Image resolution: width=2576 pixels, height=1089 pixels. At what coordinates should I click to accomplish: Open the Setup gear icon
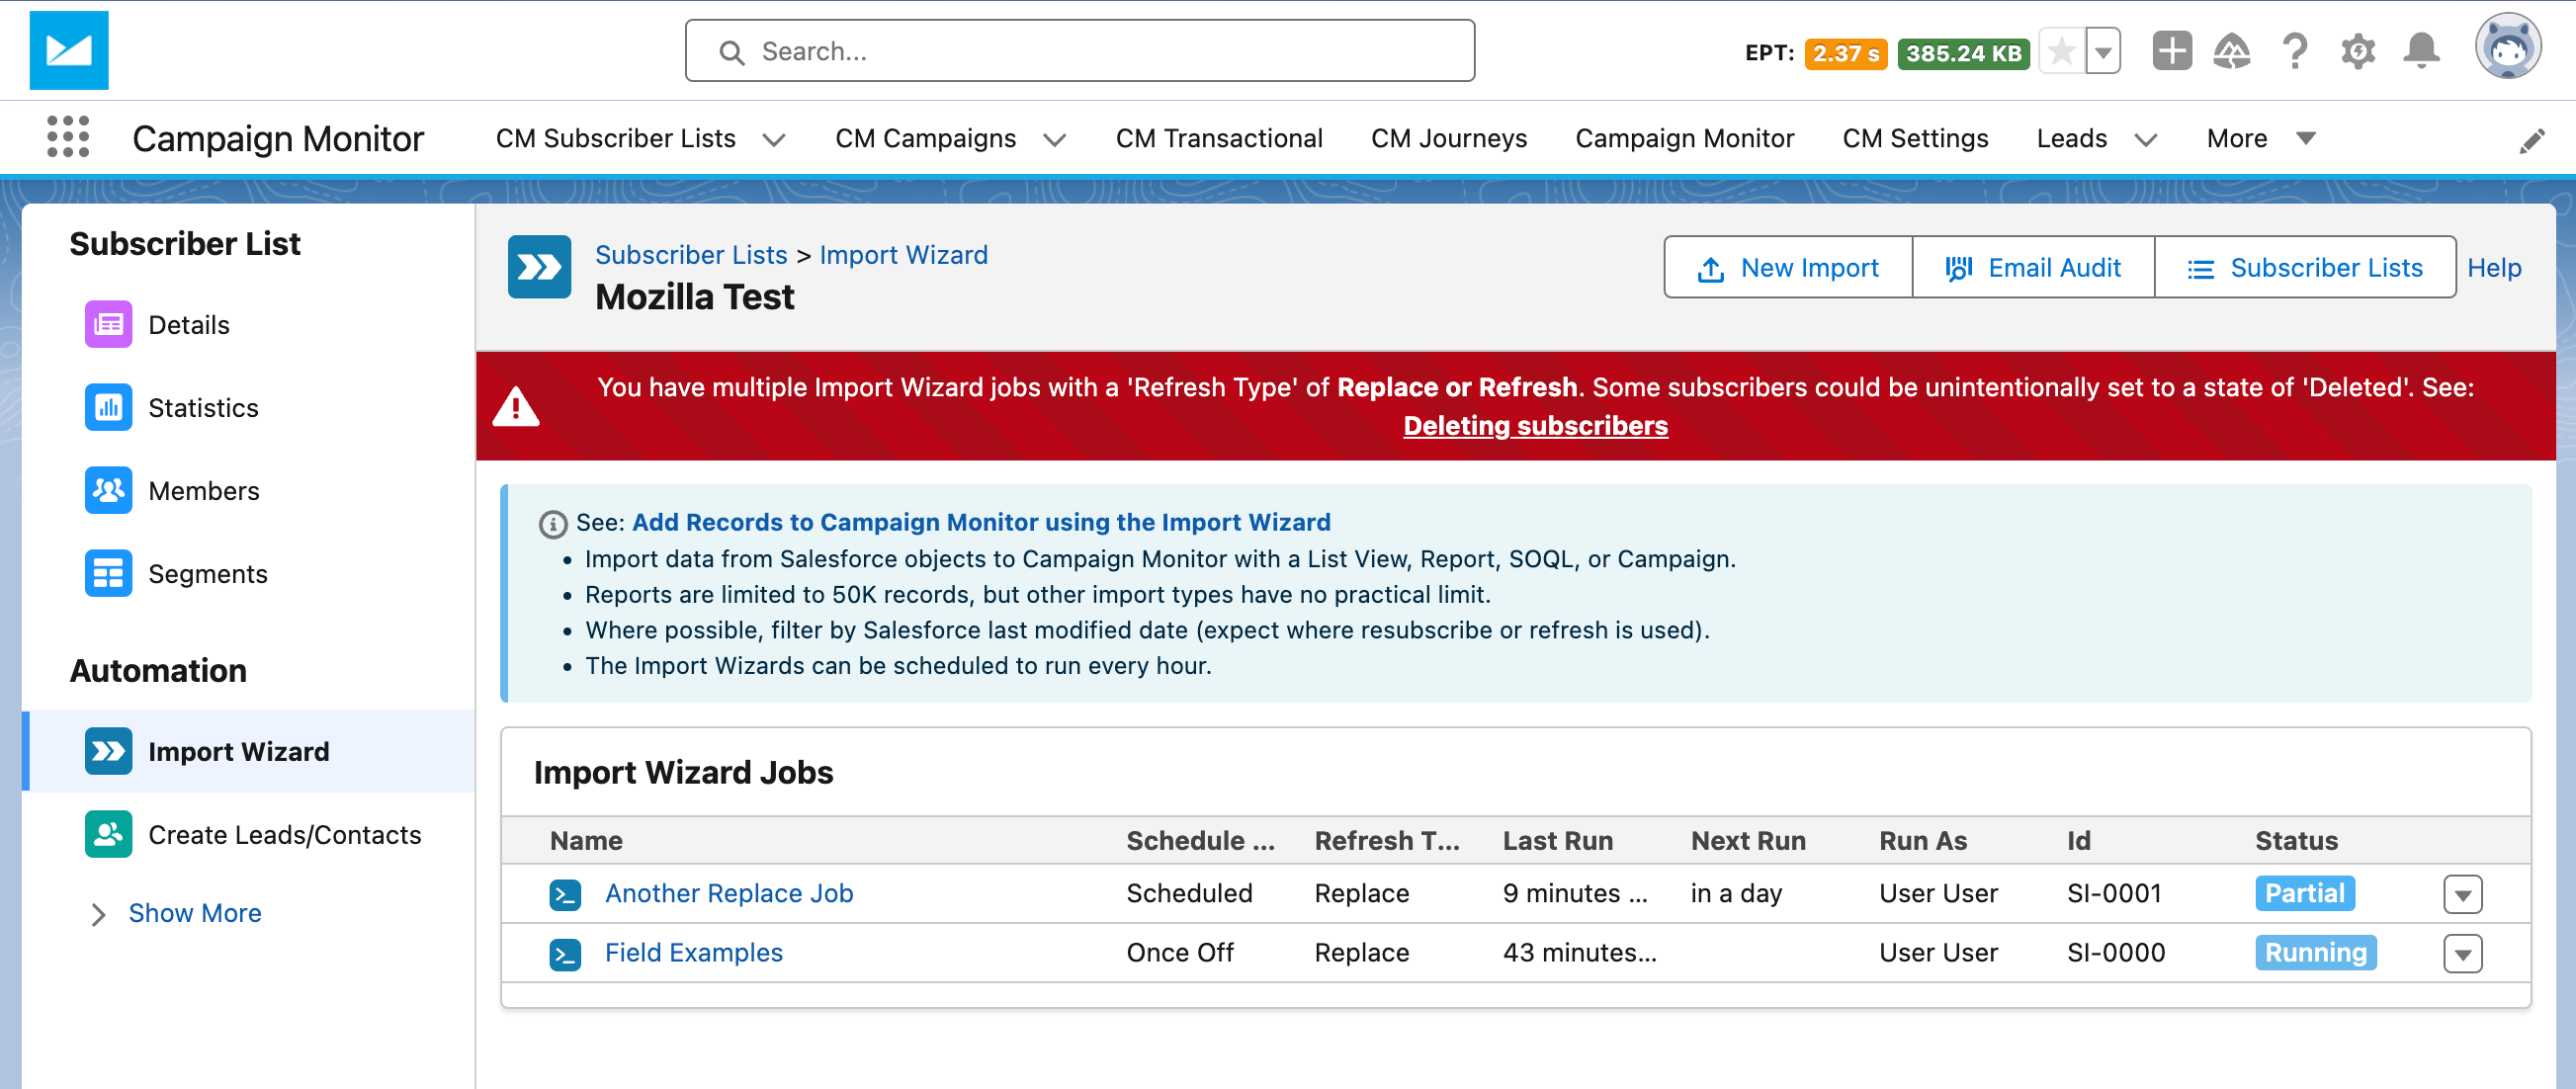(2358, 51)
